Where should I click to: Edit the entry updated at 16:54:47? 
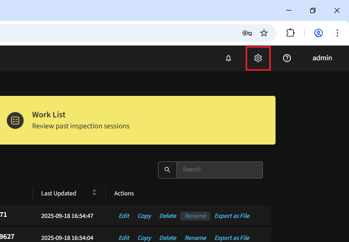point(124,216)
